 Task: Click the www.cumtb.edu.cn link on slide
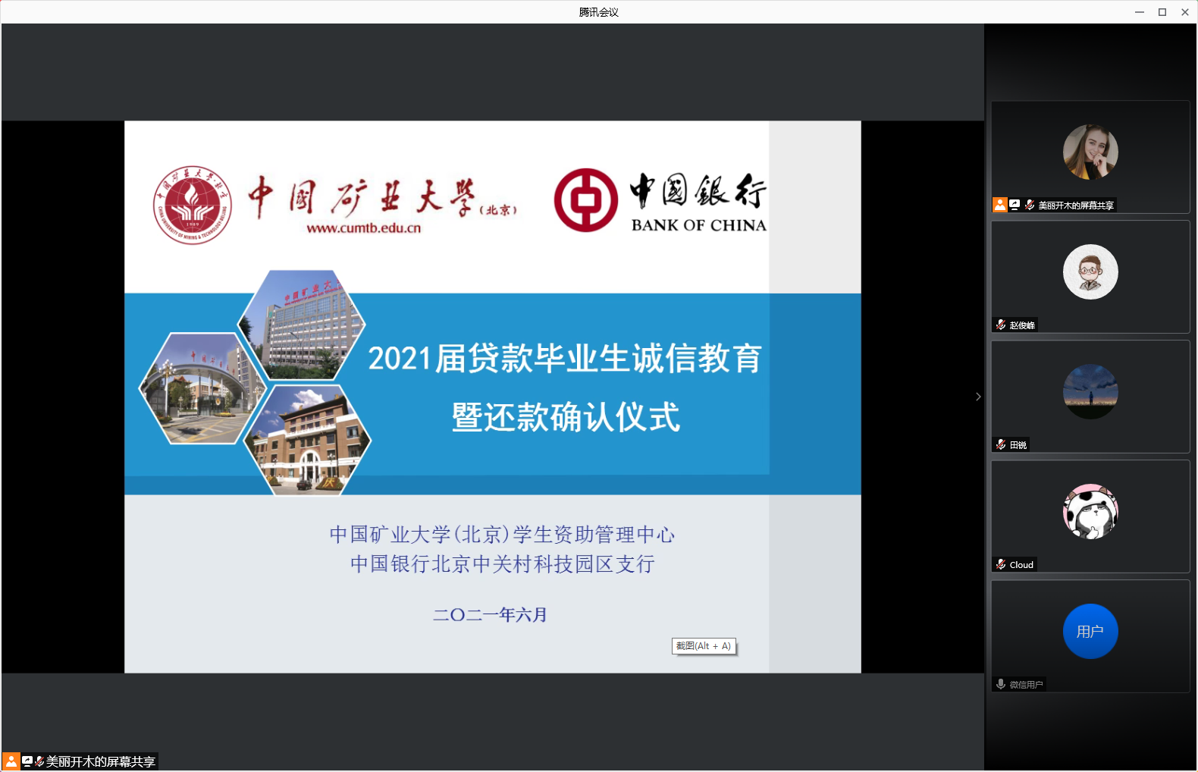coord(363,228)
